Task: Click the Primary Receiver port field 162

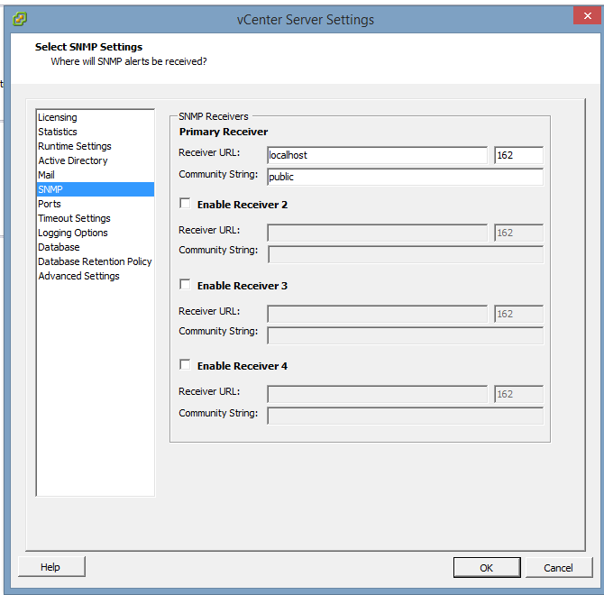Action: [518, 155]
